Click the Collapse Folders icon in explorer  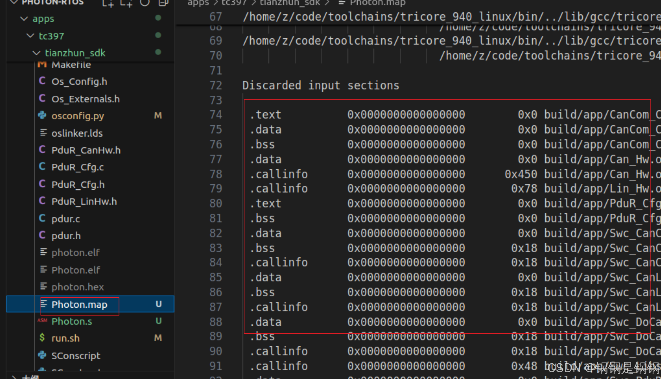tap(163, 3)
